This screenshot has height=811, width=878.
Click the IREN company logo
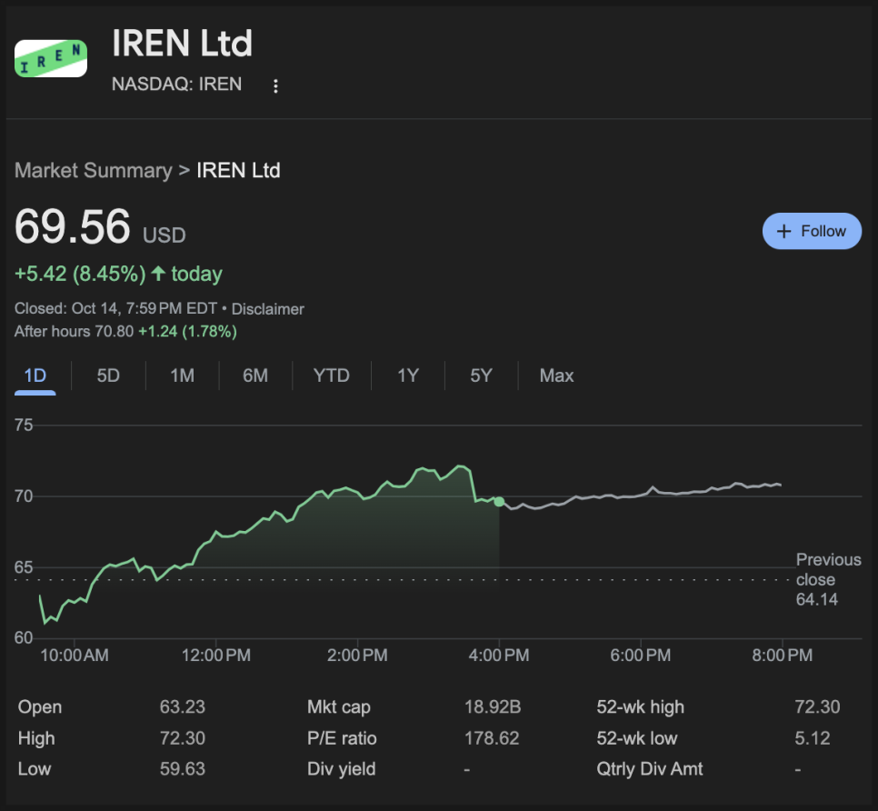(51, 58)
